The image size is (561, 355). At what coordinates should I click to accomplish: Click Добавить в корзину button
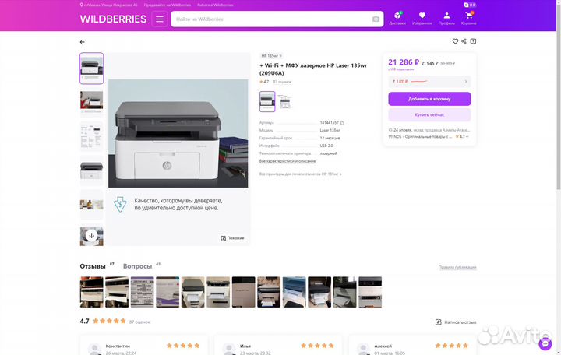point(429,99)
